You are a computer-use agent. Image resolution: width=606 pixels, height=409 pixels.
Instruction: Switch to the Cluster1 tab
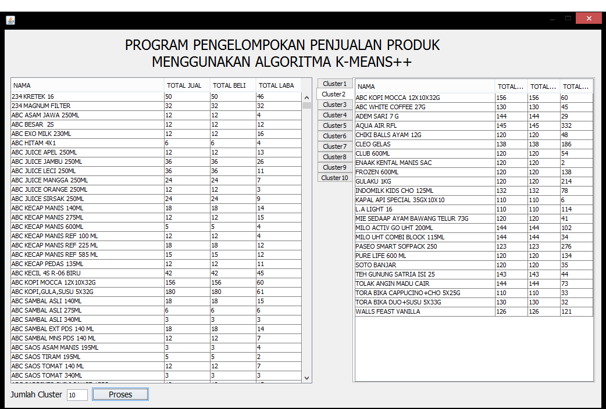(x=334, y=84)
